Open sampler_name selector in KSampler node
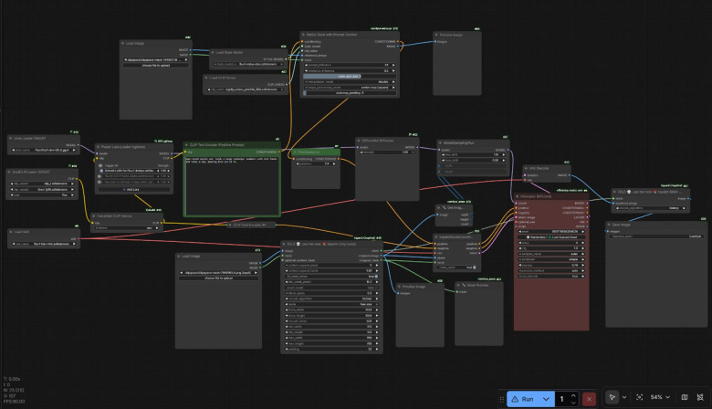Image resolution: width=712 pixels, height=409 pixels. click(551, 254)
